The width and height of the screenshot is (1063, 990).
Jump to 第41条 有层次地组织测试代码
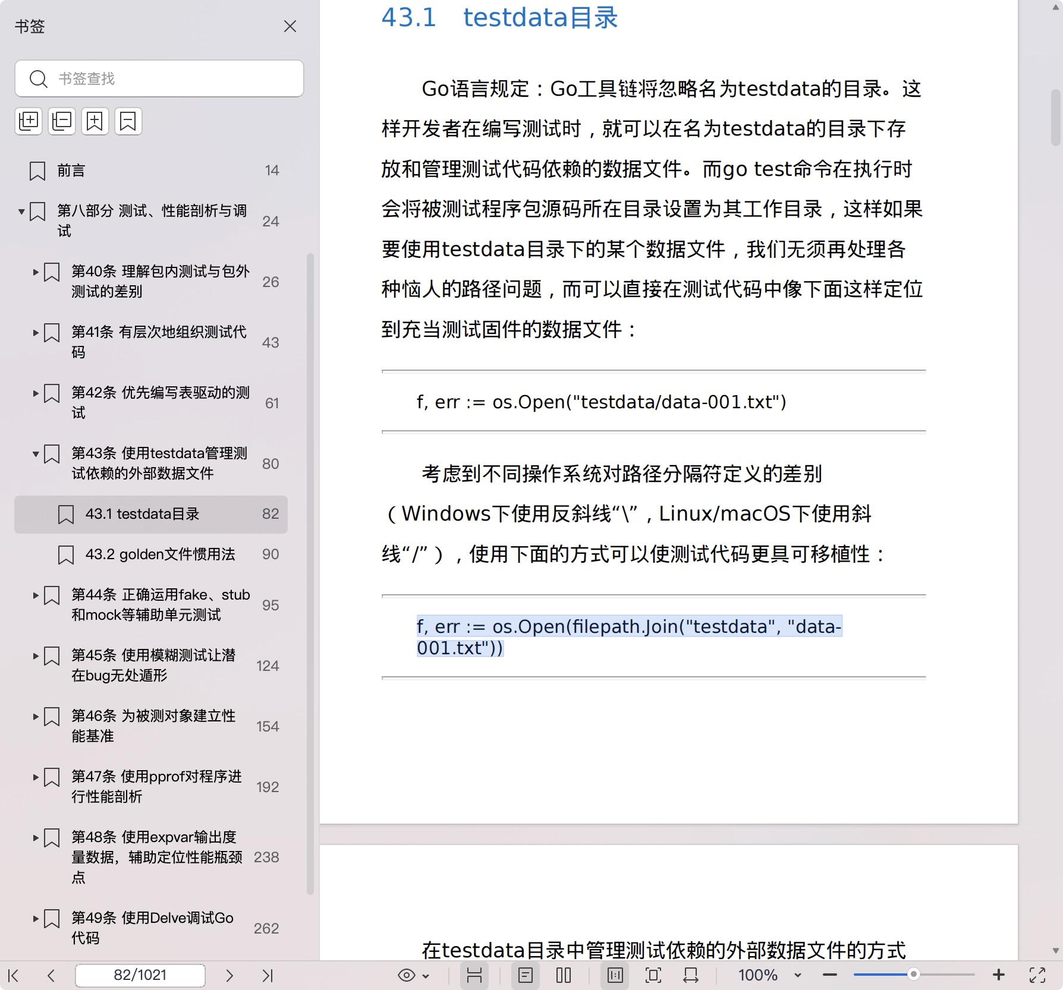click(159, 342)
